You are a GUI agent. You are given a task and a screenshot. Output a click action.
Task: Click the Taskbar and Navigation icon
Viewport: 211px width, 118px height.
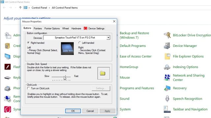(x=167, y=109)
